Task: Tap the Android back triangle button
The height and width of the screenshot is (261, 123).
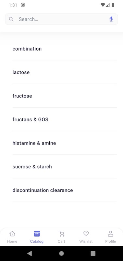Action: point(30,253)
